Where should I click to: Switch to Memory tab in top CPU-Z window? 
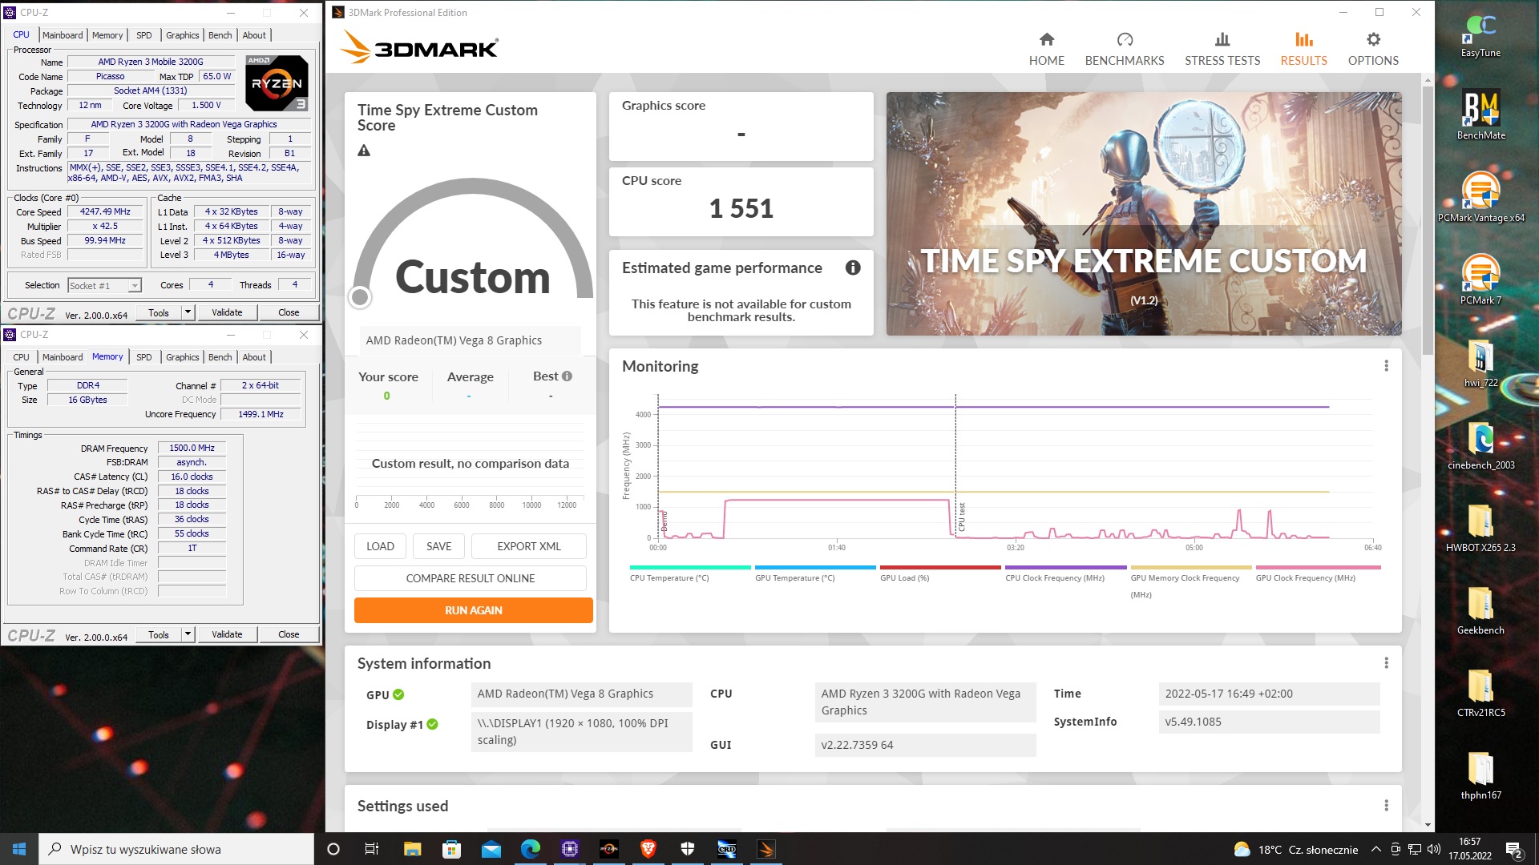click(107, 35)
